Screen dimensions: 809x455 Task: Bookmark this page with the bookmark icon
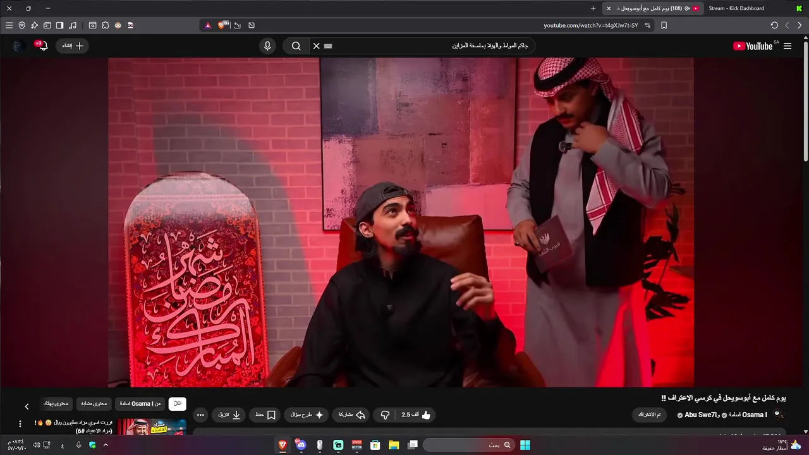(664, 25)
